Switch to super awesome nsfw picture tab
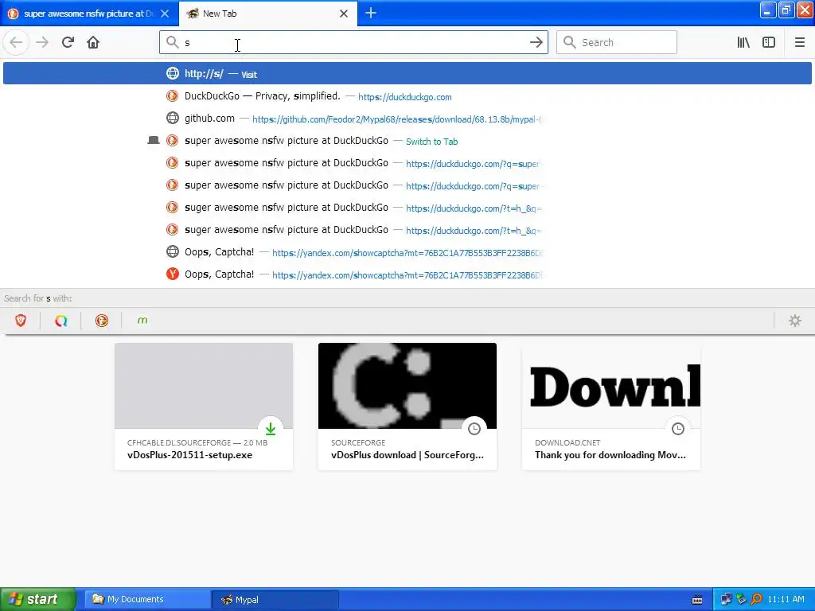This screenshot has width=815, height=611. click(x=88, y=14)
